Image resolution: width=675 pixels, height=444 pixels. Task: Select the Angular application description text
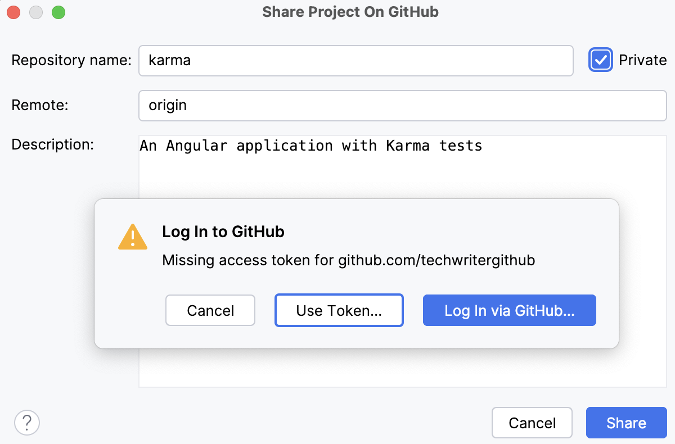tap(310, 146)
